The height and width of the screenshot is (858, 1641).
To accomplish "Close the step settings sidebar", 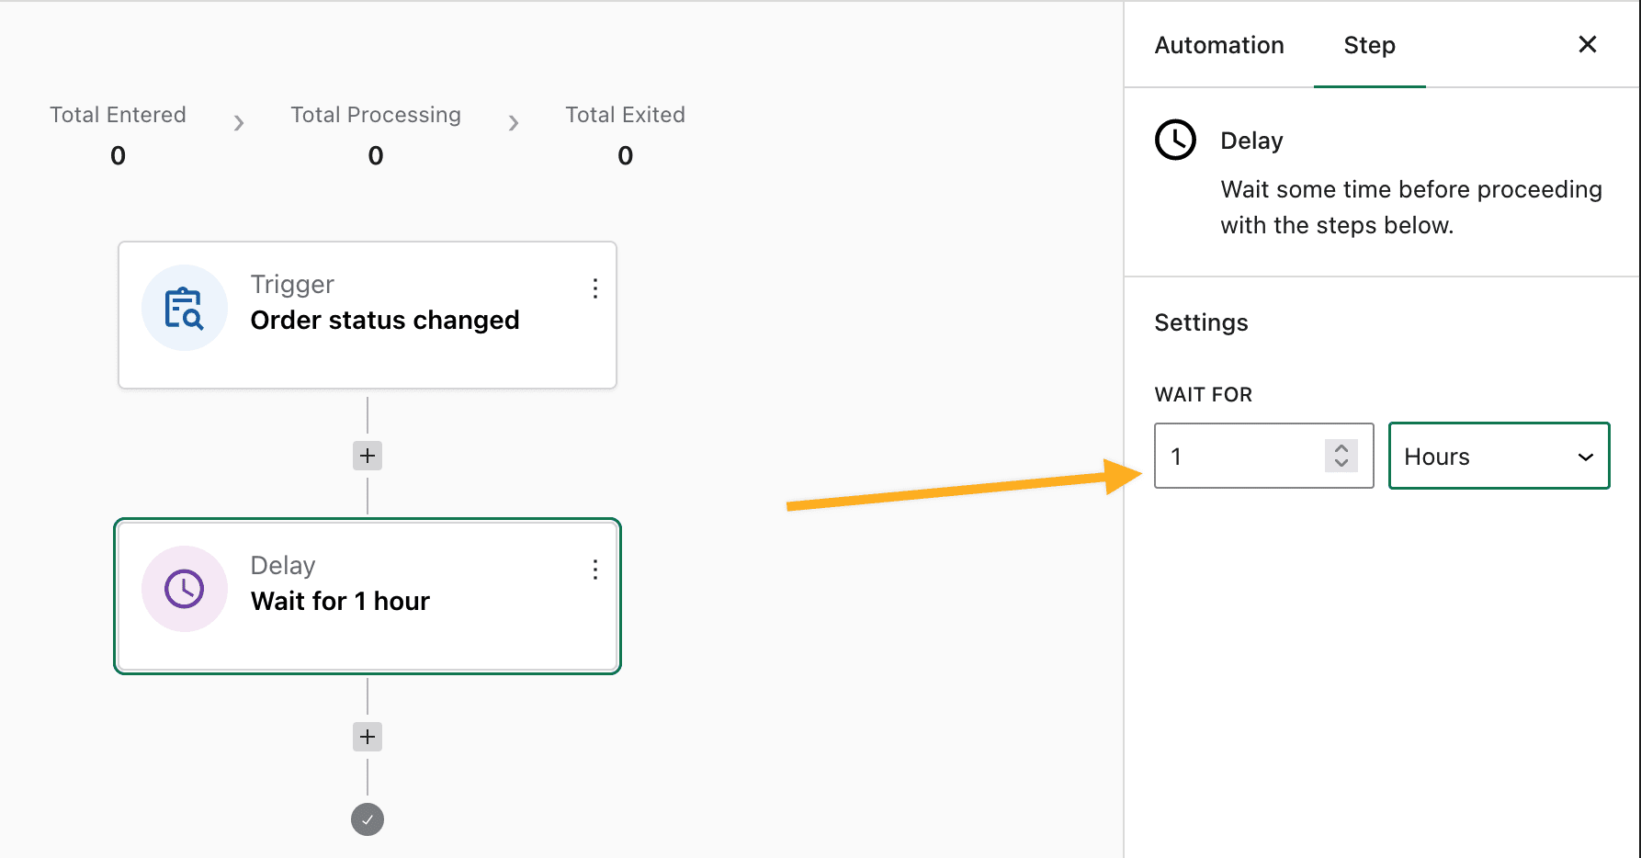I will [x=1587, y=44].
